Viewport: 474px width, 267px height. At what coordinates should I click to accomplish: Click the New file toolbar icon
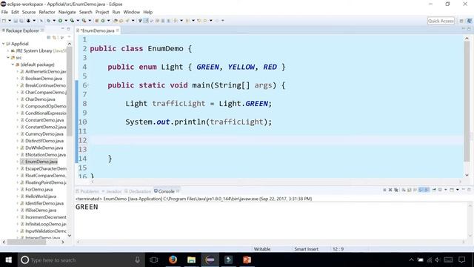(x=4, y=21)
